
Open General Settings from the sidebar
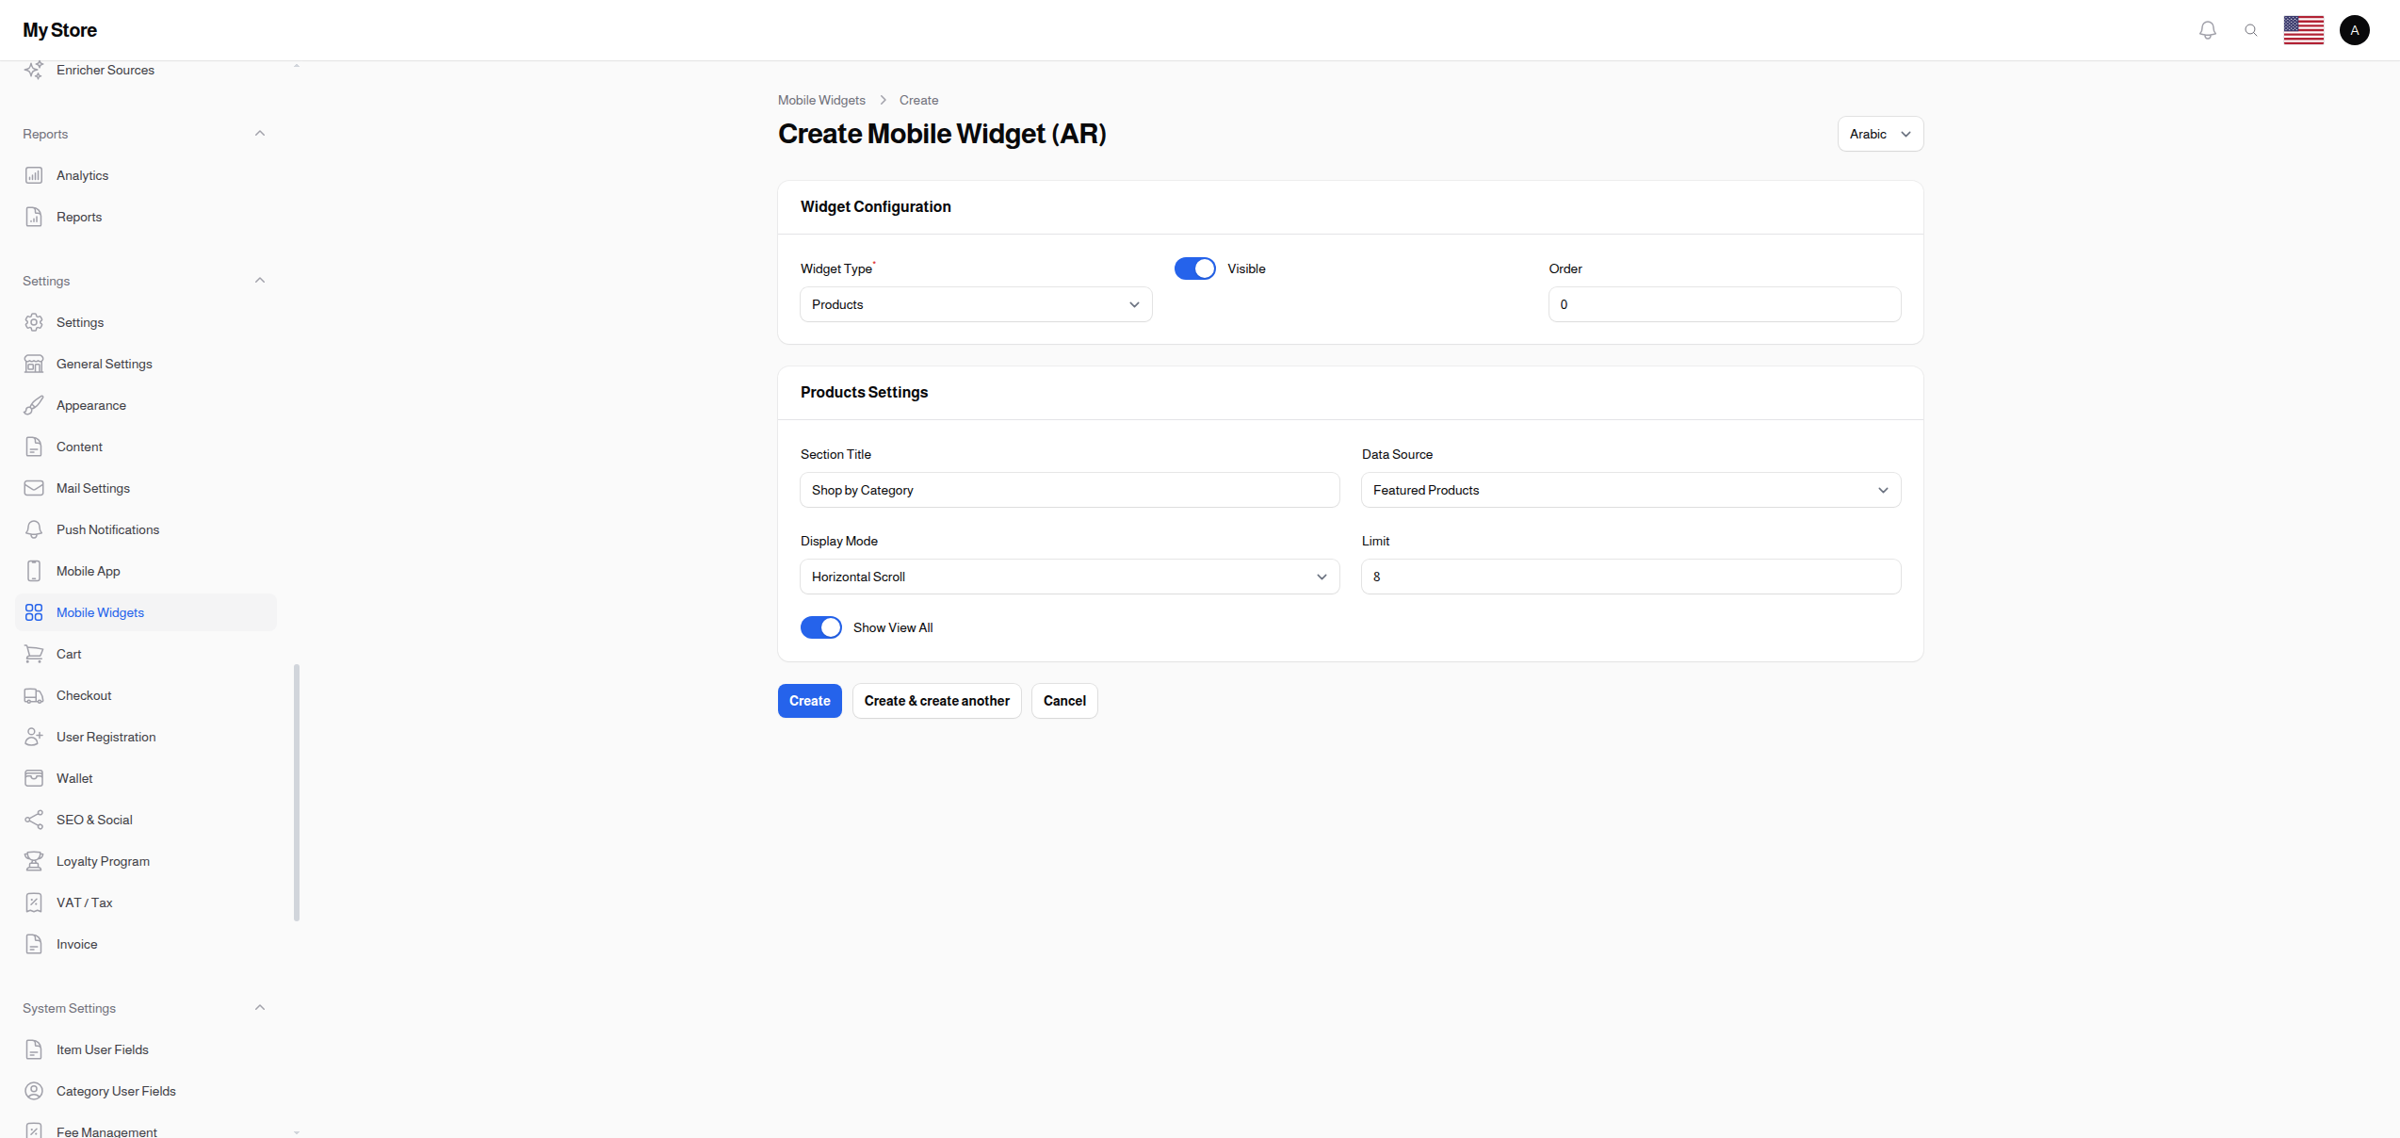click(x=104, y=364)
